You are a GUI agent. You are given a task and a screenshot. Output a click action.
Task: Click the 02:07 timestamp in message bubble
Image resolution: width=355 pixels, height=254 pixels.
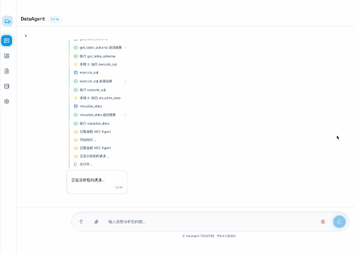(x=119, y=187)
